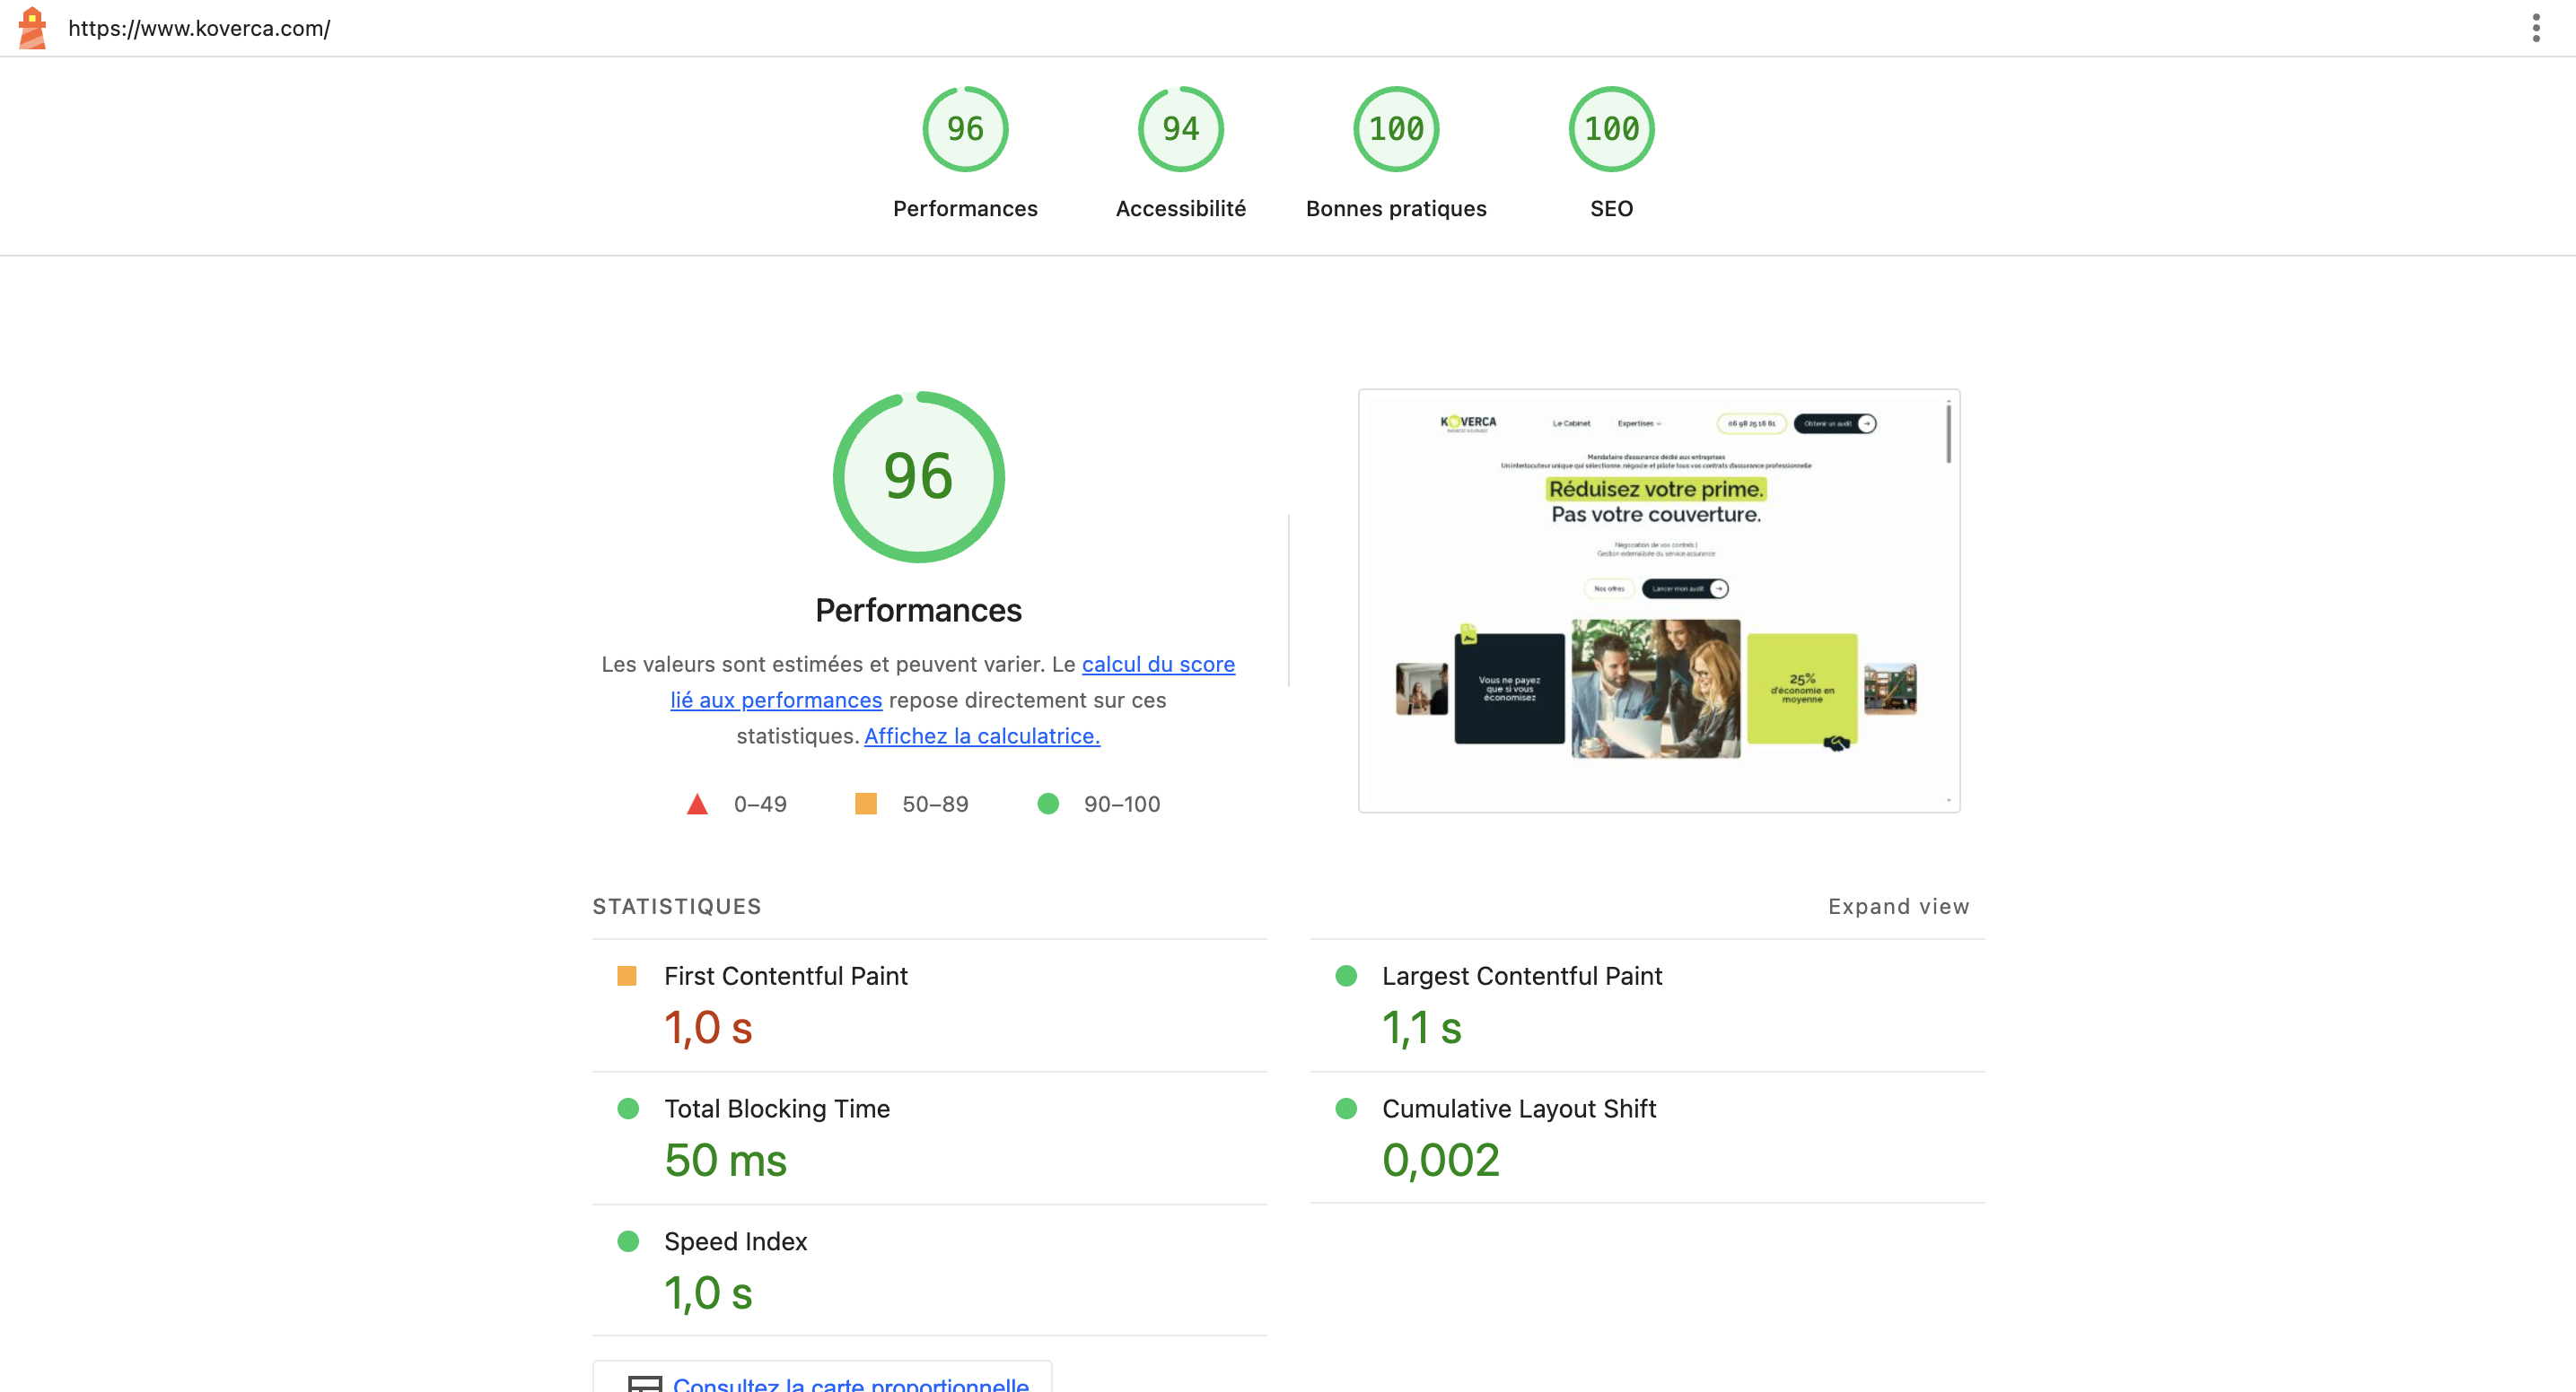Open 'Consultez la carte proportionnelle' link

pyautogui.click(x=850, y=1383)
